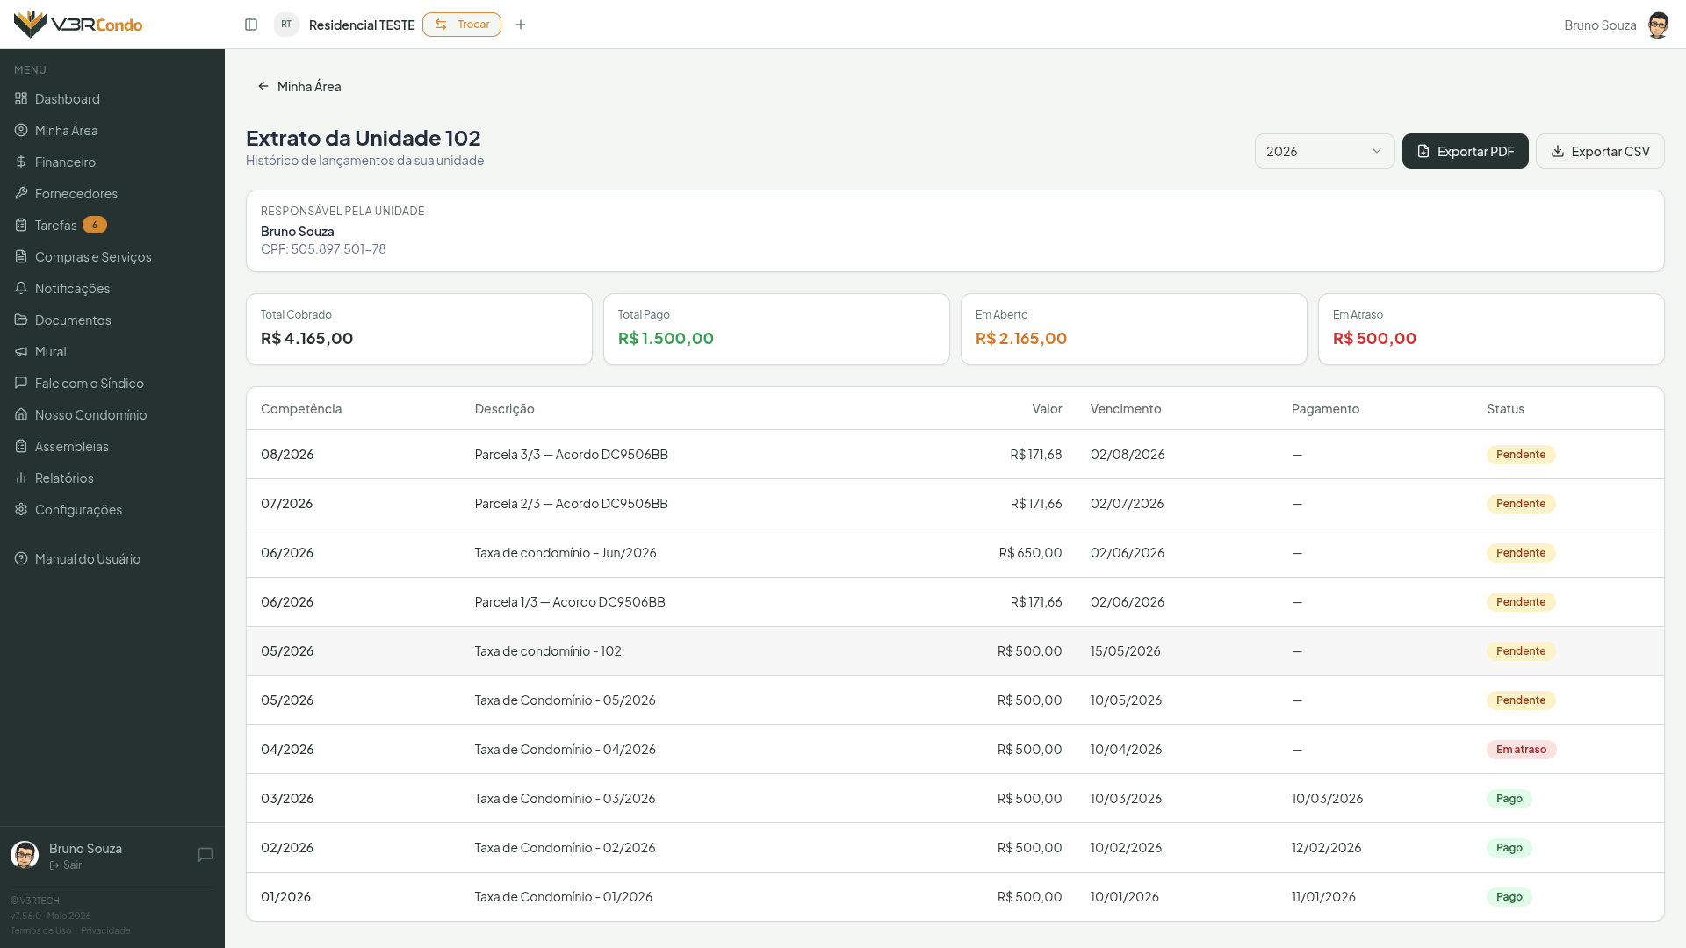1686x948 pixels.
Task: Click due date 10/04/2026
Action: click(1126, 749)
